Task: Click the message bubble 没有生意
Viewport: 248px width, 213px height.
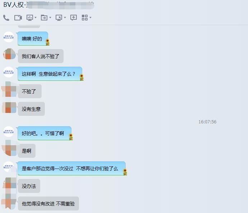Action: 31,109
